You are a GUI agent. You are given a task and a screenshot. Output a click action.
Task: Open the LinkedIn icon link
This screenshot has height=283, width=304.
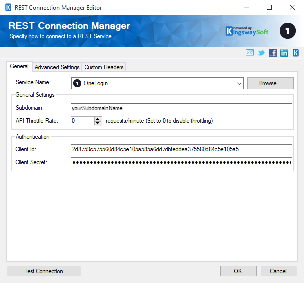pos(284,53)
